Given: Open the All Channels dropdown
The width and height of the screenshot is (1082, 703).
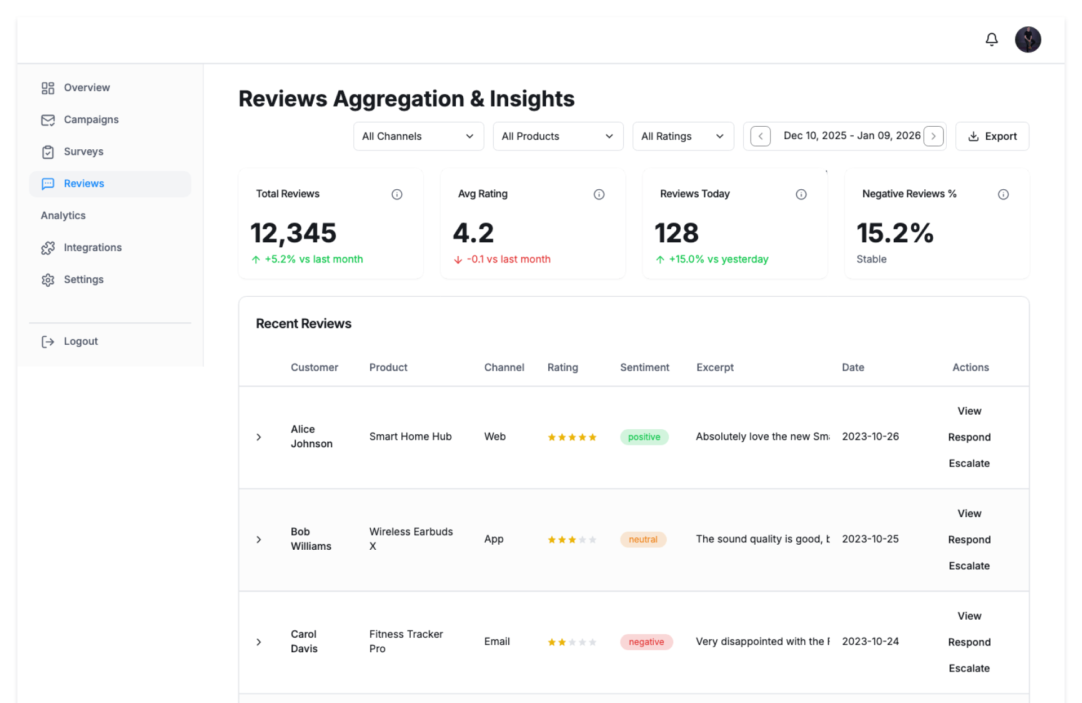Looking at the screenshot, I should [x=418, y=136].
